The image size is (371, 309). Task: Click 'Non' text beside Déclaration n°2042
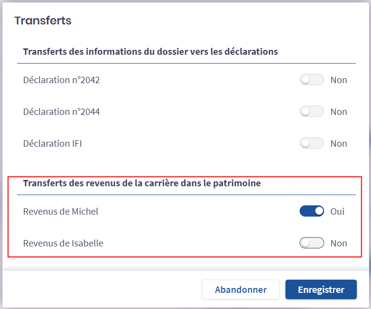coord(338,80)
